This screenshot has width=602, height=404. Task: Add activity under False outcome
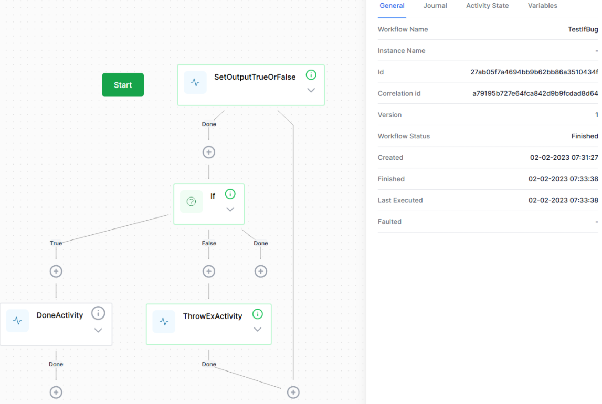point(209,271)
